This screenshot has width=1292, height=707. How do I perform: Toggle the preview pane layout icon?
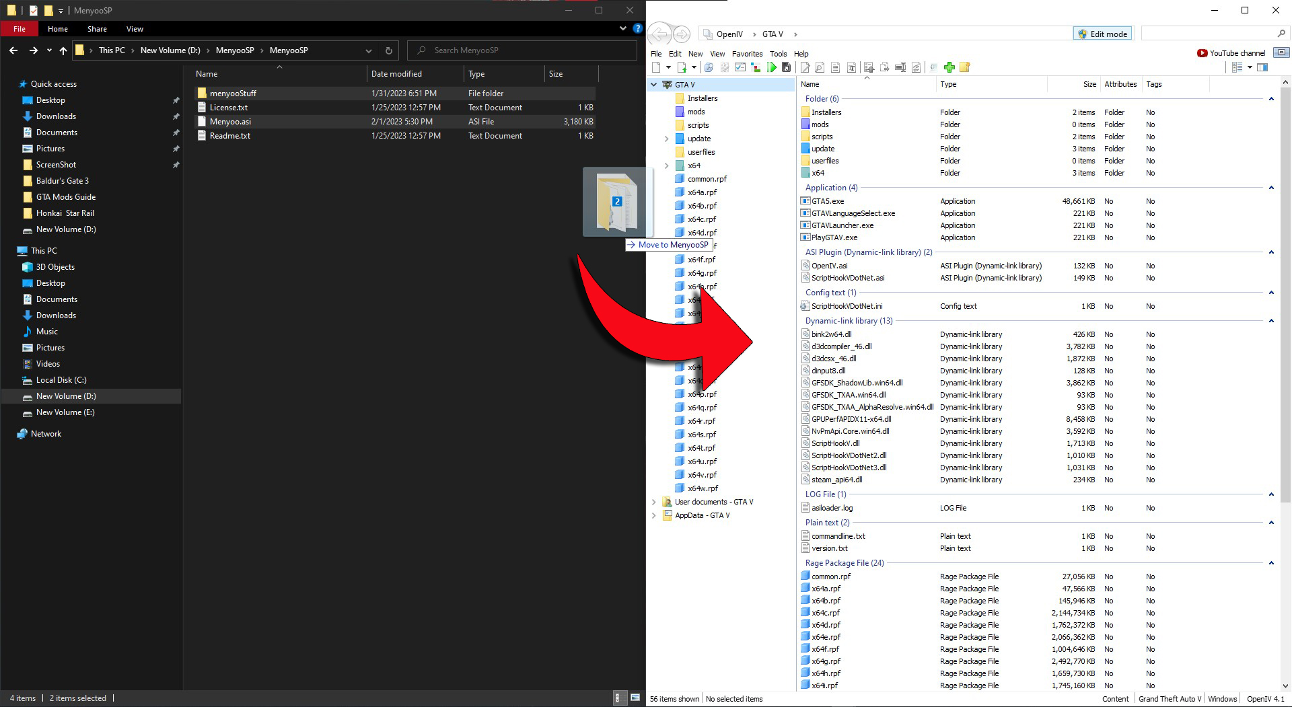(x=1262, y=67)
